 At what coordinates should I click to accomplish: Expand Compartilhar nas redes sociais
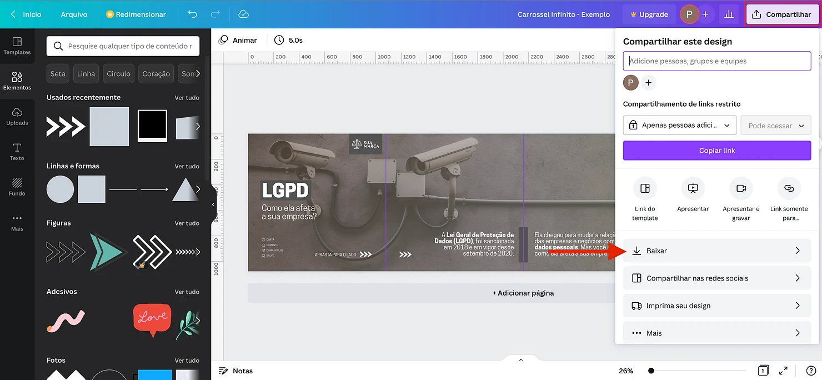(717, 278)
